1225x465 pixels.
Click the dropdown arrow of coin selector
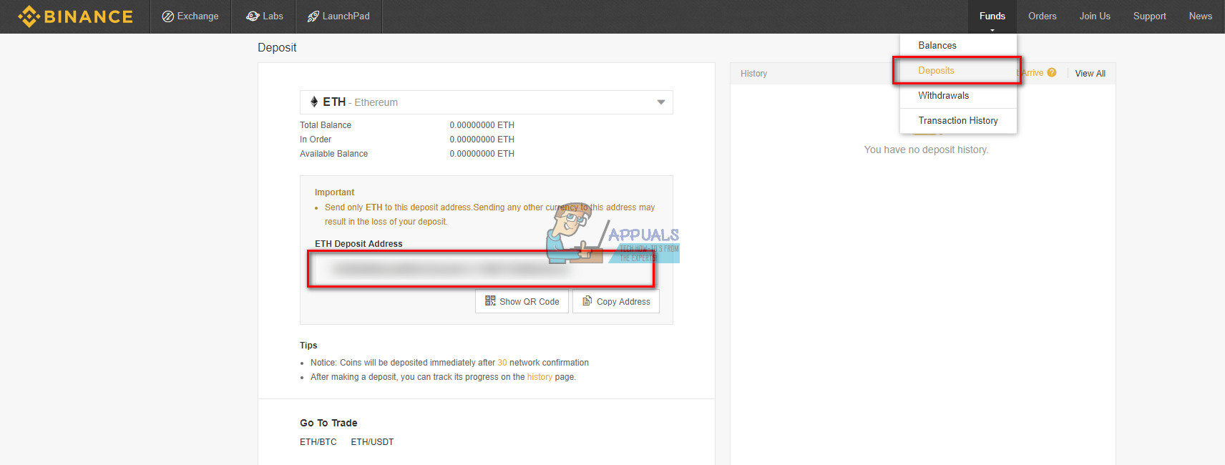point(661,102)
